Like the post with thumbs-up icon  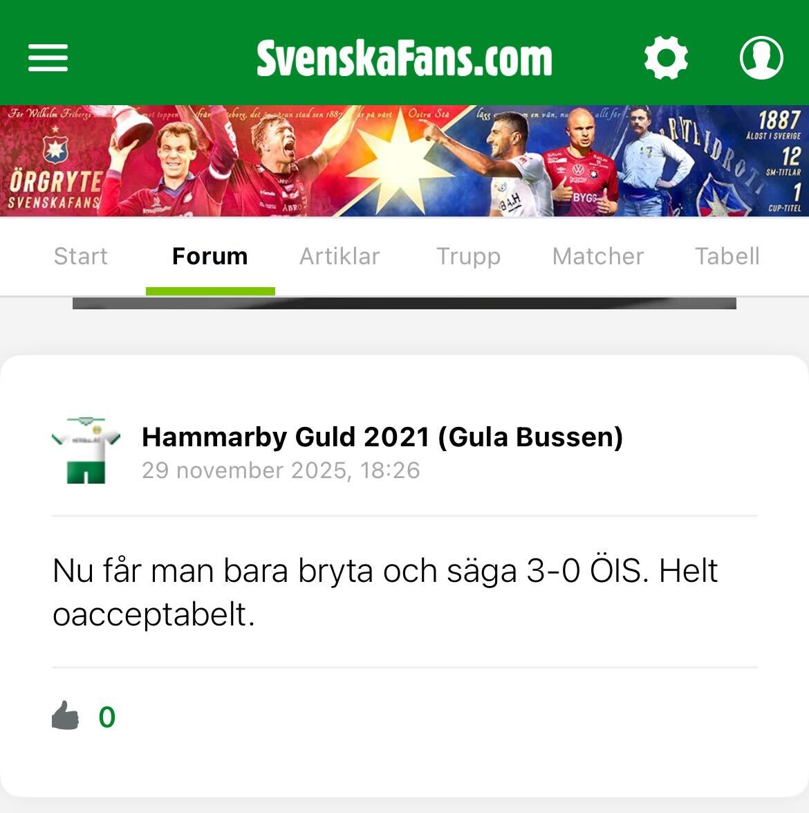coord(65,715)
